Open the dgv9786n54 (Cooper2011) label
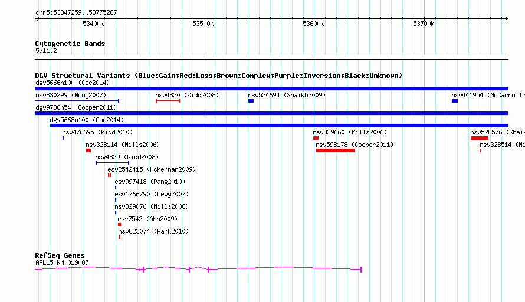525x302 pixels. click(76, 107)
